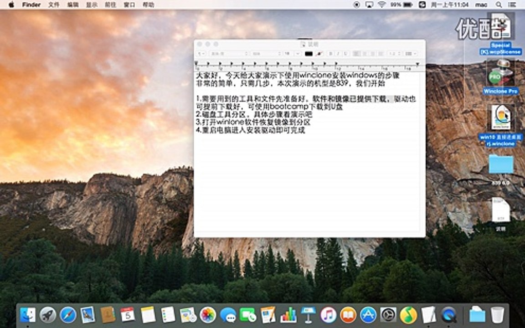The height and width of the screenshot is (328, 525).
Task: Open mac user account menu
Action: pos(481,5)
